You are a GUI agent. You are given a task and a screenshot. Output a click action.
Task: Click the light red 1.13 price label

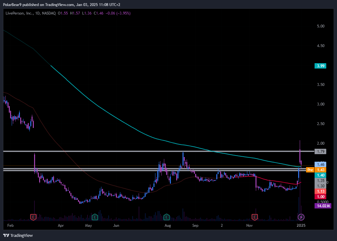click(320, 191)
